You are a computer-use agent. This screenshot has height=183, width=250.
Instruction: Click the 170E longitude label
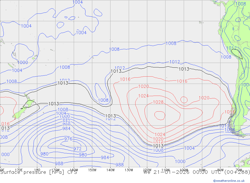pyautogui.click(x=19, y=170)
